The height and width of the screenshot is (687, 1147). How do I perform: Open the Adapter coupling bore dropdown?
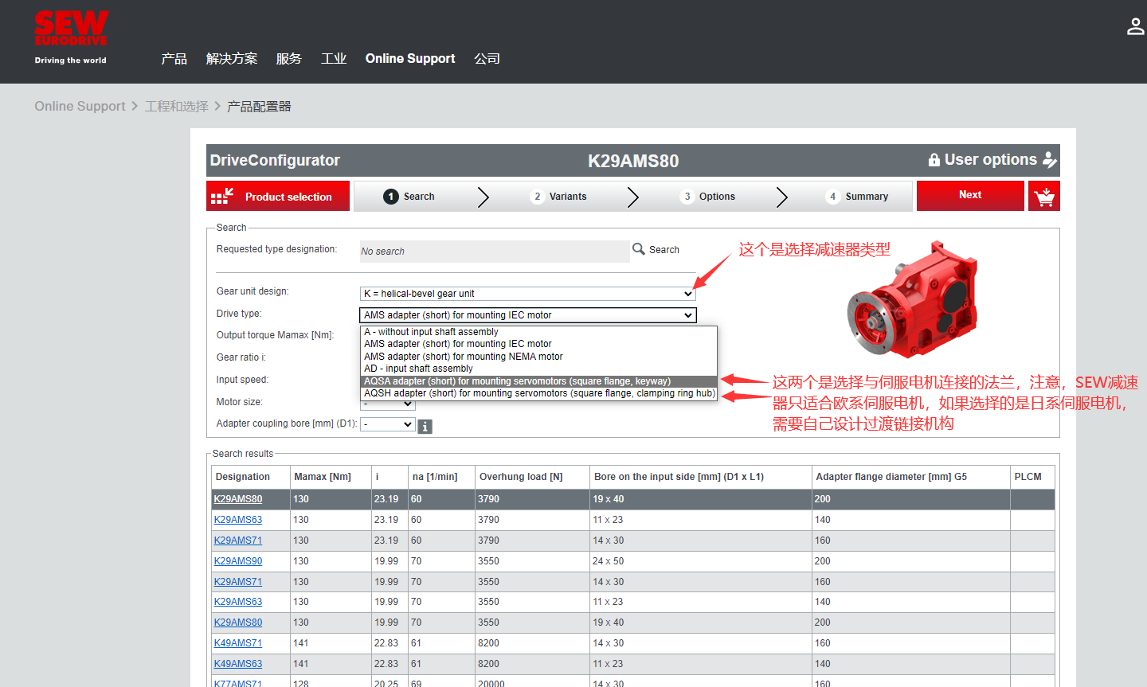388,424
